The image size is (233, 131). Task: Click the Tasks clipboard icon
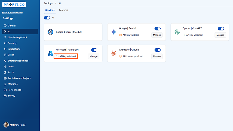coord(5,72)
